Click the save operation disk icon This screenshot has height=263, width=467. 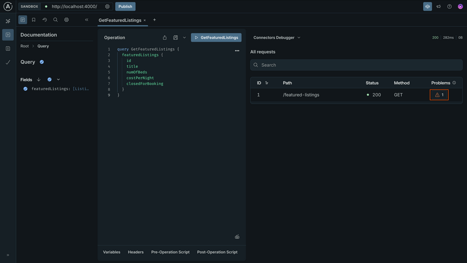pos(176,38)
